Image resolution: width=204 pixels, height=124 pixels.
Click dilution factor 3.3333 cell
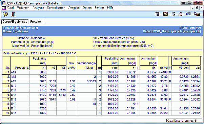[86, 81]
